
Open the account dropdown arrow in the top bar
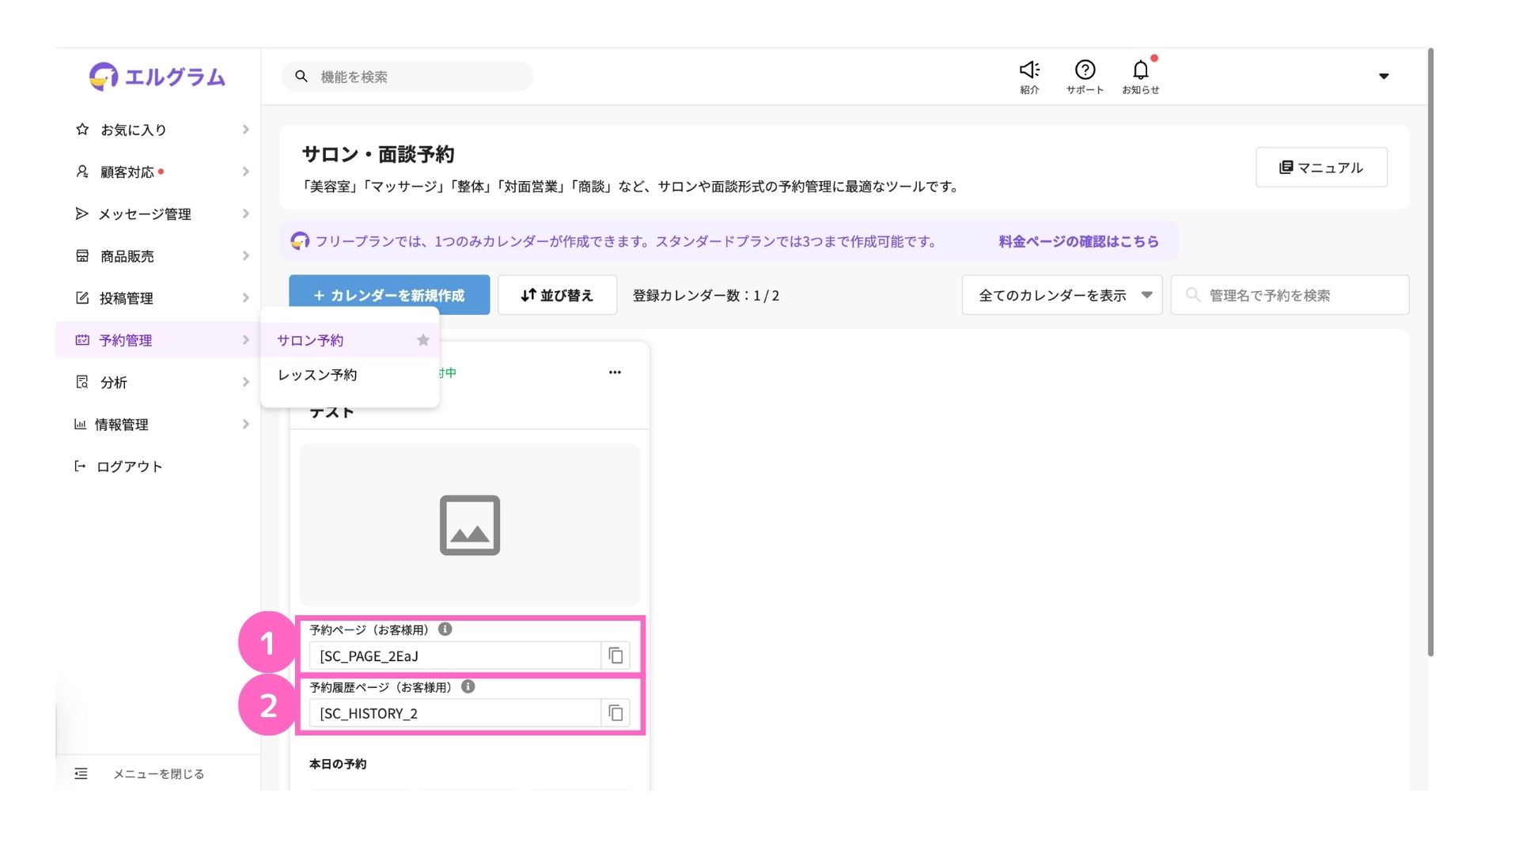coord(1384,77)
